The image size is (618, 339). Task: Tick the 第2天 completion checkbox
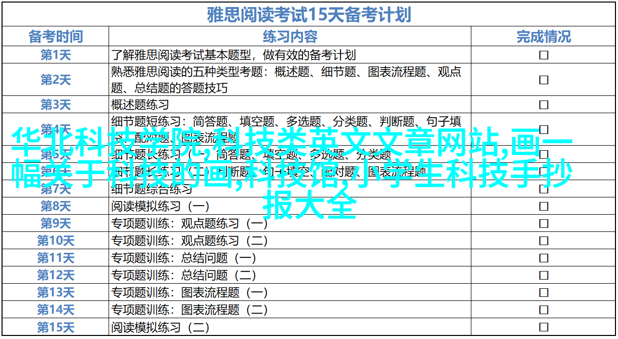tap(543, 80)
